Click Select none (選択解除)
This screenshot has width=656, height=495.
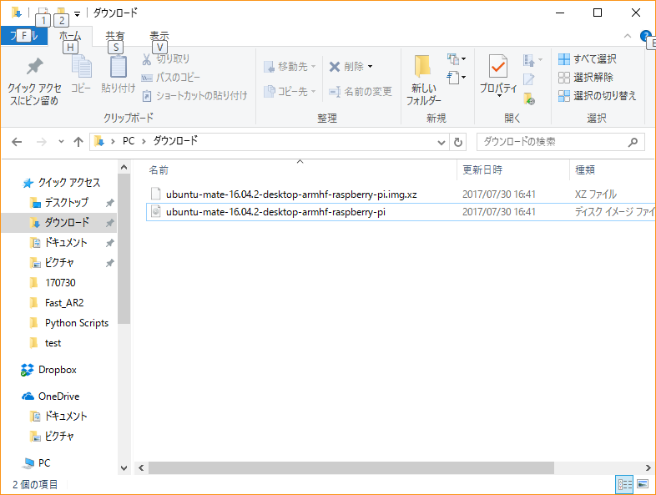coord(585,78)
